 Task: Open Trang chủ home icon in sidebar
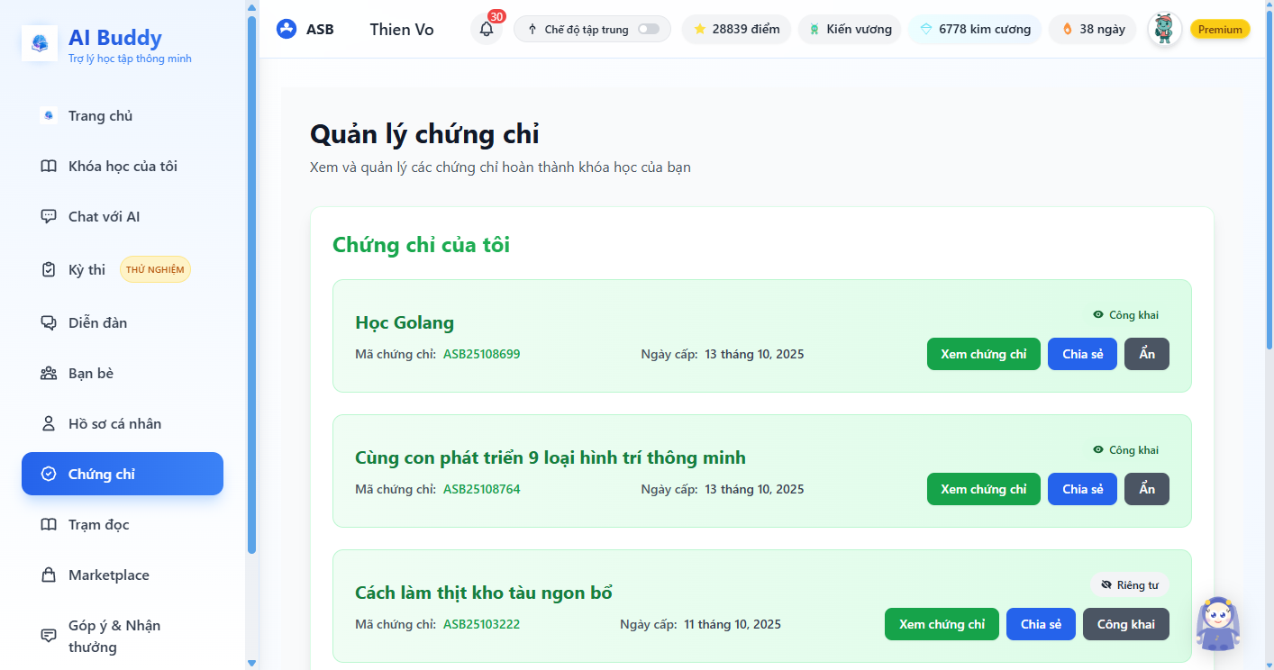pyautogui.click(x=49, y=115)
